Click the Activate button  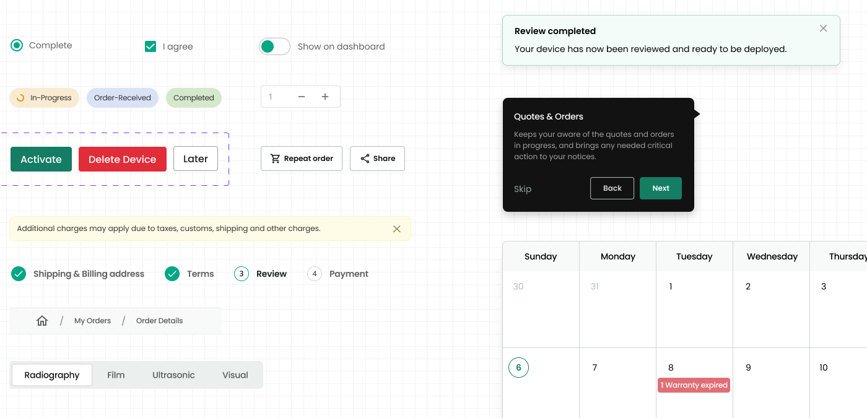[x=41, y=159]
